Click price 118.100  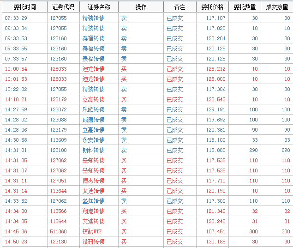click(216, 140)
